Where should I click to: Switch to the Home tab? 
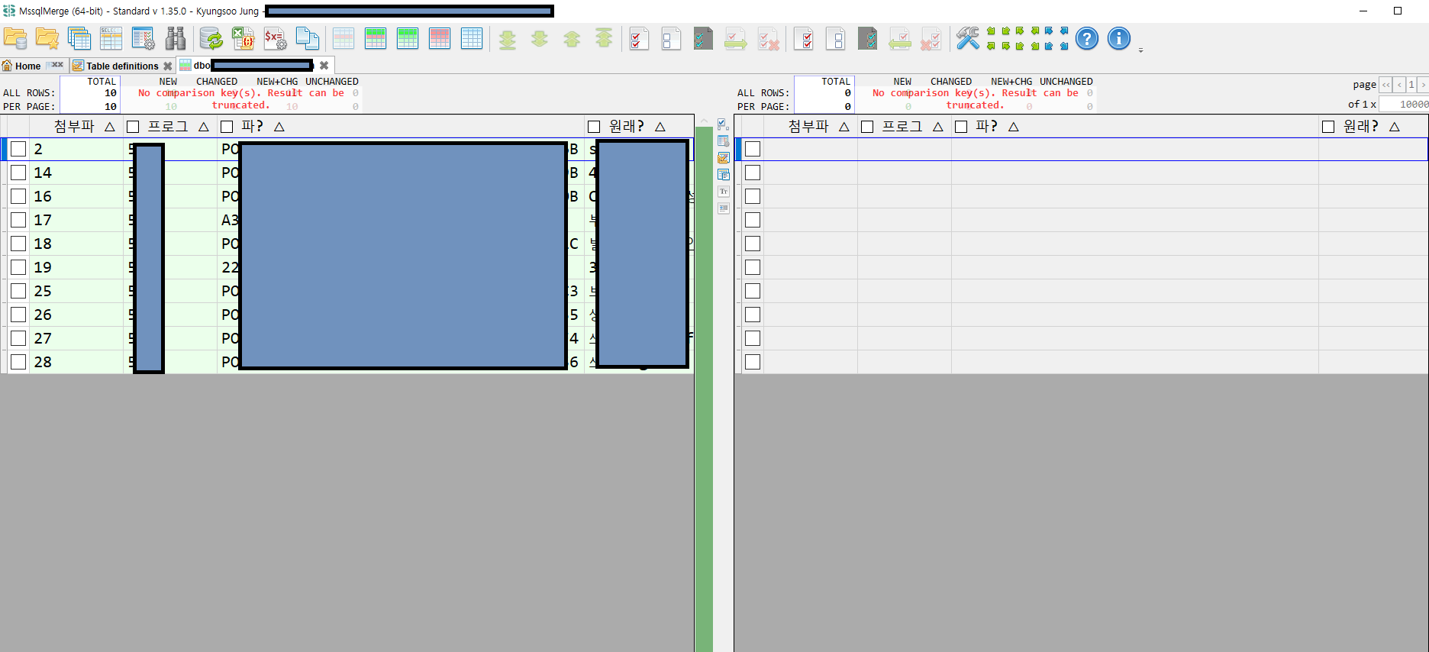click(x=22, y=66)
